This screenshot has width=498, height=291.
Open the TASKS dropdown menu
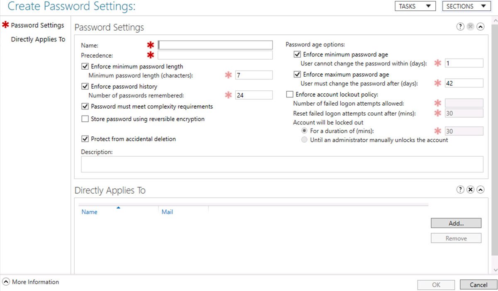[415, 6]
